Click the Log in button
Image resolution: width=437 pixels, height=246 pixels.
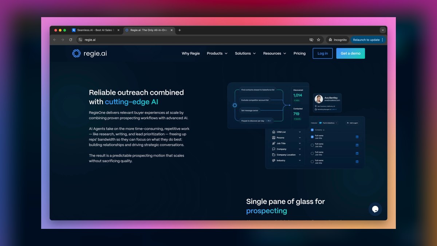point(323,53)
